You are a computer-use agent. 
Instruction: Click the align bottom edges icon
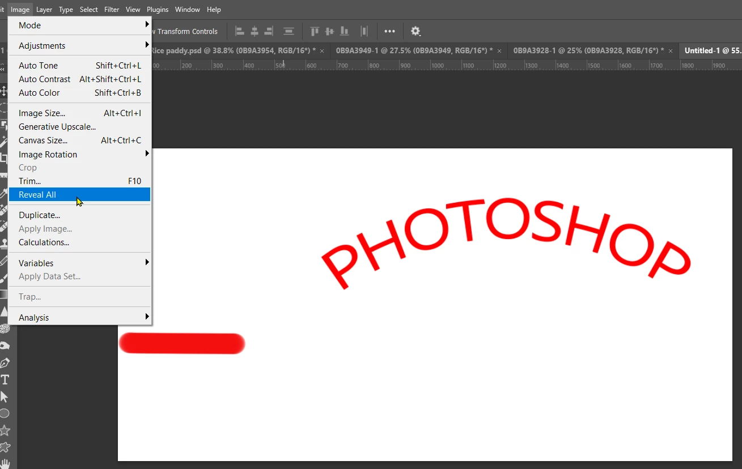(344, 31)
